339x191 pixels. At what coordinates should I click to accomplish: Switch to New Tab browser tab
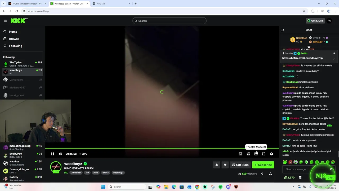coord(111,4)
